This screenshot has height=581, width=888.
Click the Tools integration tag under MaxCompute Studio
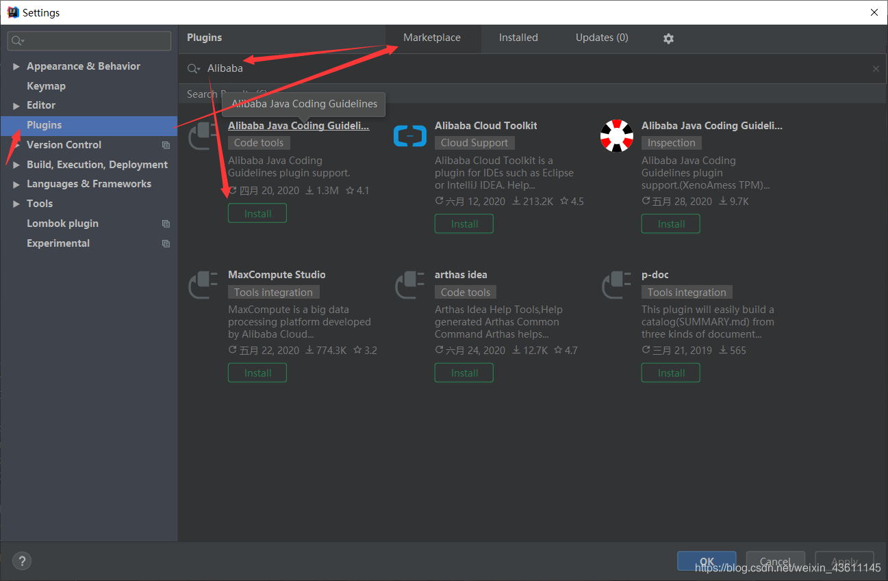click(273, 292)
